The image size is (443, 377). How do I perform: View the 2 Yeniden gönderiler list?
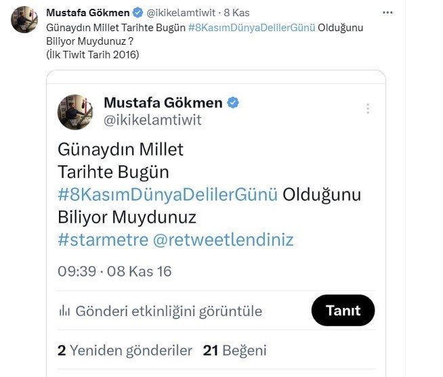pyautogui.click(x=125, y=351)
